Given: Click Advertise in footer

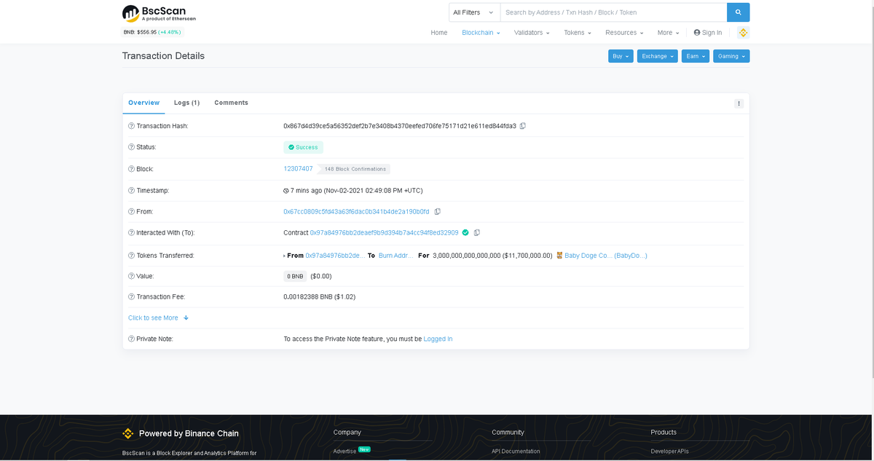Looking at the screenshot, I should point(345,452).
